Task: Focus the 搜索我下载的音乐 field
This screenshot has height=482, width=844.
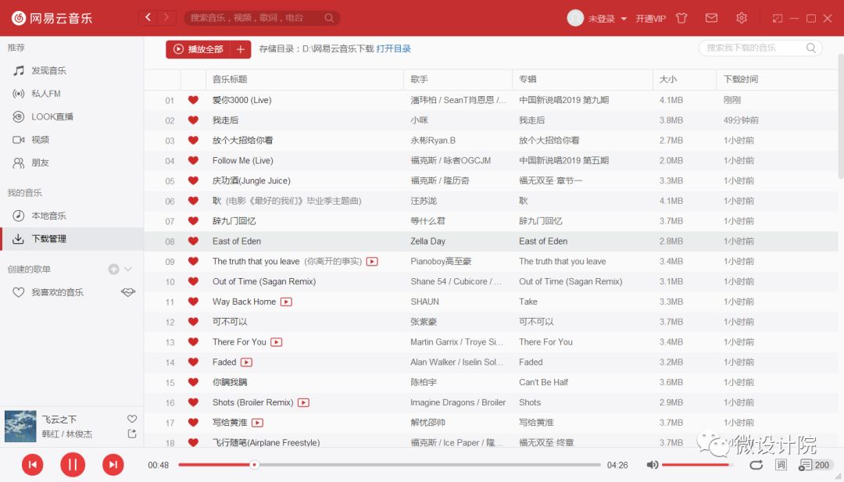Action: point(760,48)
